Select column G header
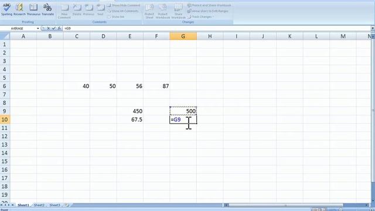The width and height of the screenshot is (375, 211). point(183,36)
